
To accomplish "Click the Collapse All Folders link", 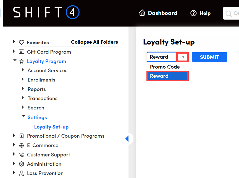I will pos(94,42).
